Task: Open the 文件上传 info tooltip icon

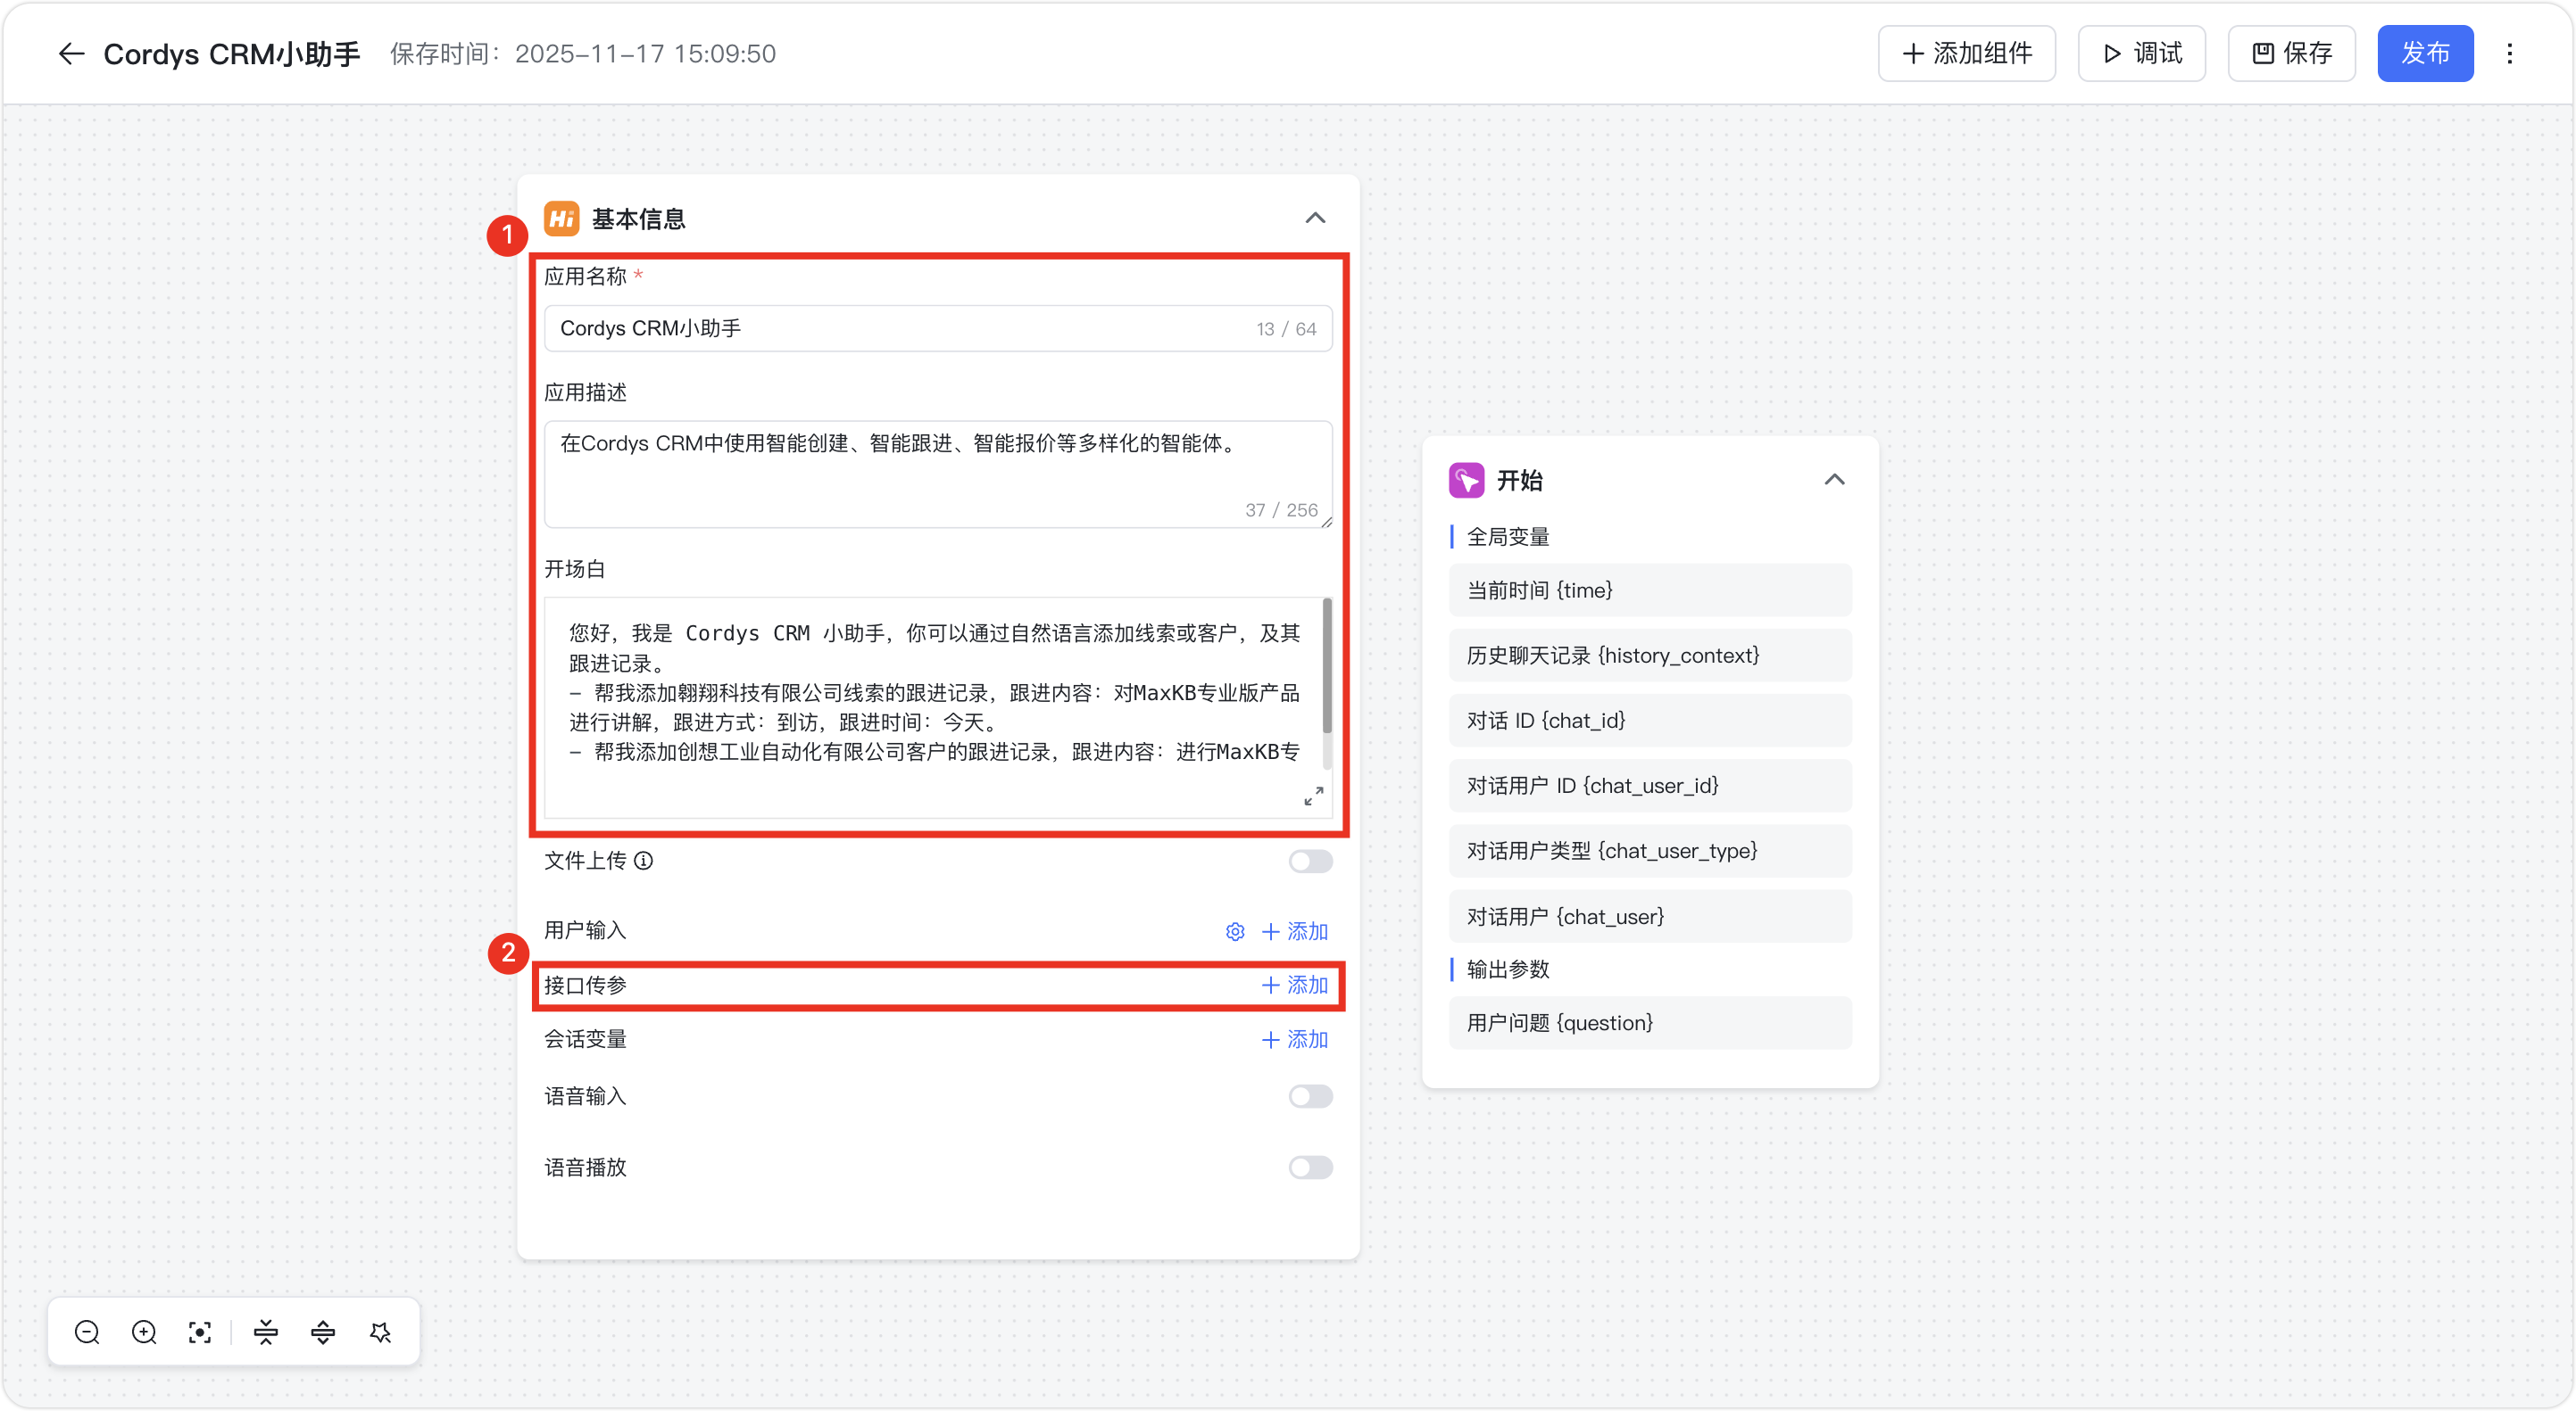Action: pyautogui.click(x=644, y=861)
